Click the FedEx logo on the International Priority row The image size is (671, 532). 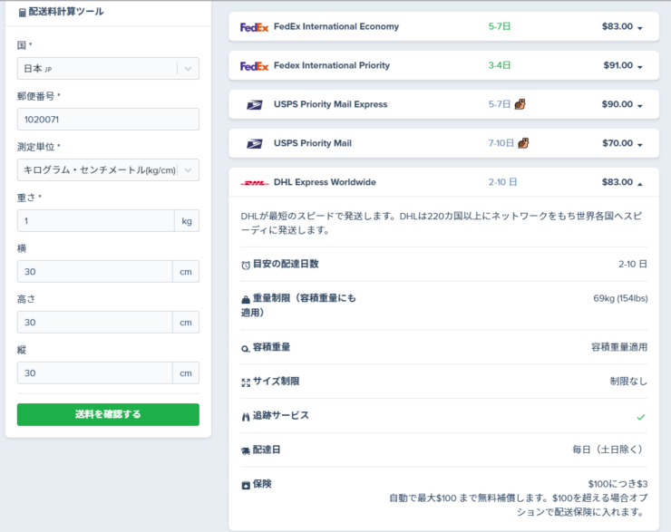click(x=254, y=66)
